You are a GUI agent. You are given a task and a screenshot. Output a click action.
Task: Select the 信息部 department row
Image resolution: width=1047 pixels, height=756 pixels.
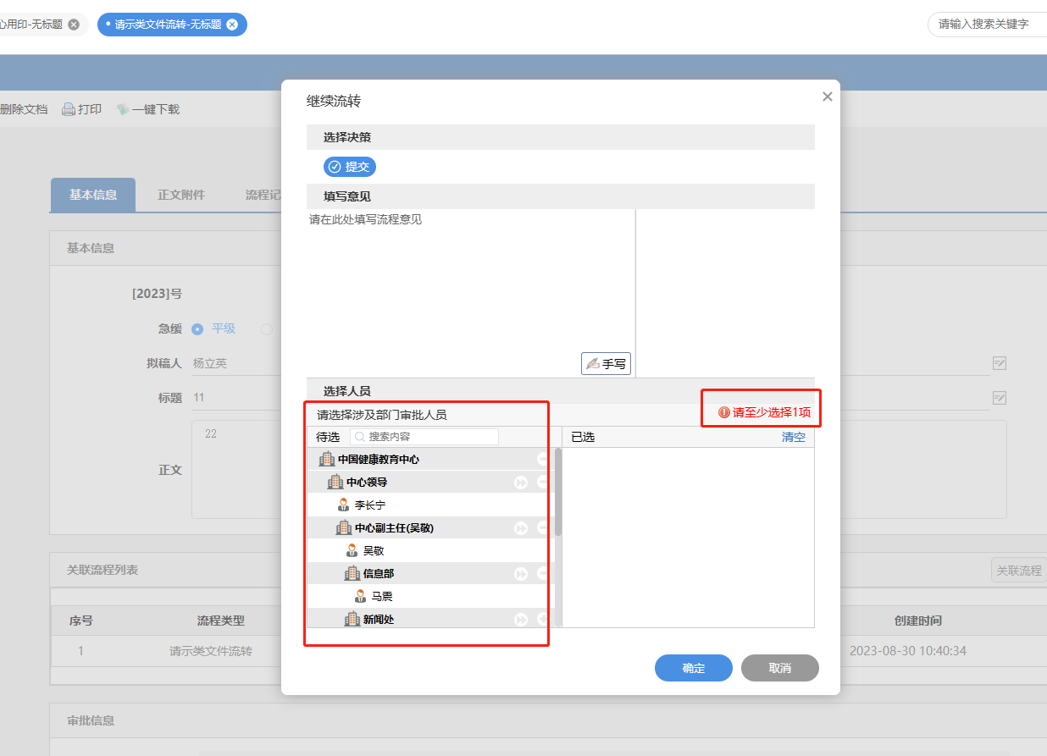(x=429, y=573)
